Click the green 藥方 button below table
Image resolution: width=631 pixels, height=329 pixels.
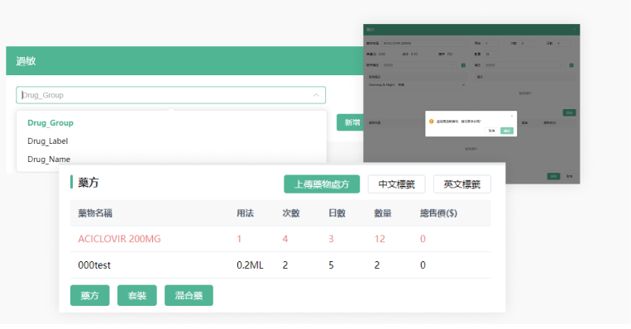90,296
